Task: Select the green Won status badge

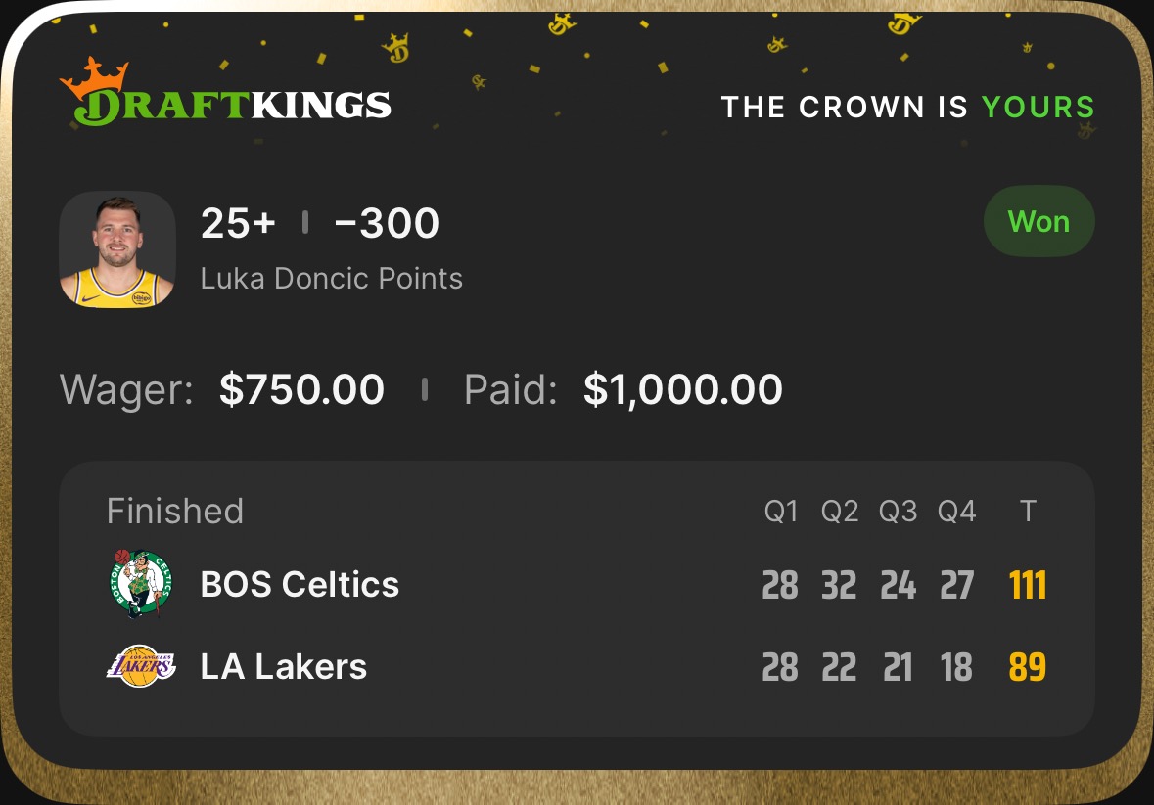Action: 1038,222
